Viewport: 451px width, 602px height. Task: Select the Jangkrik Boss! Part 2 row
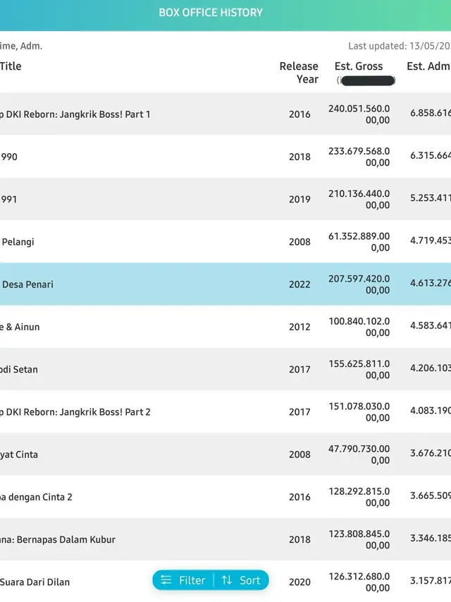[x=225, y=411]
